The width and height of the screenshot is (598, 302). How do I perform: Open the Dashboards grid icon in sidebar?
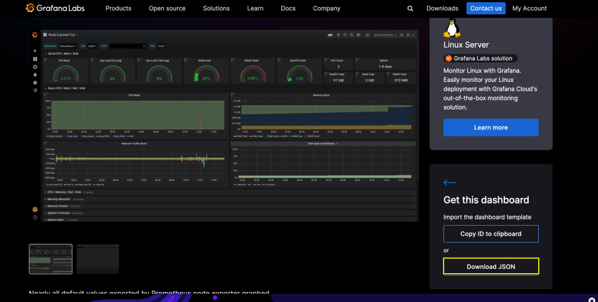pyautogui.click(x=35, y=59)
